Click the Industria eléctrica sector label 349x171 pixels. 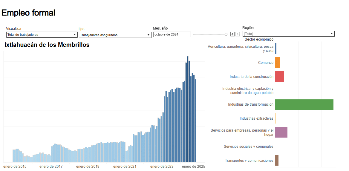point(248,90)
